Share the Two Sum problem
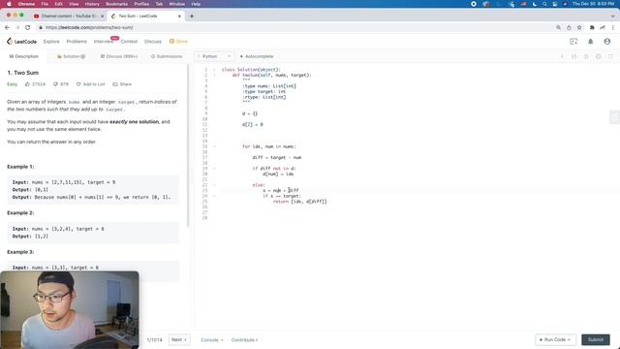 122,84
